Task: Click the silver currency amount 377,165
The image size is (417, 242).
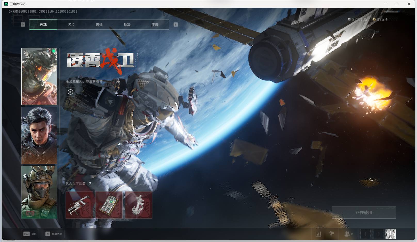Action: pos(359,19)
